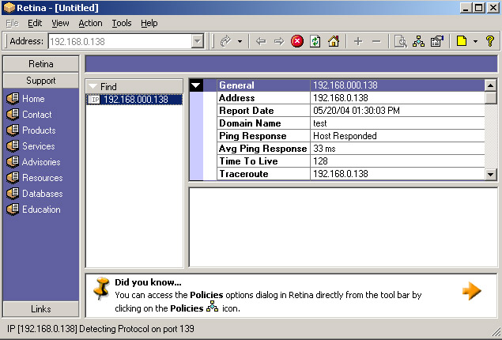This screenshot has width=502, height=340.
Task: Click the Back arrow toolbar icon
Action: point(261,41)
